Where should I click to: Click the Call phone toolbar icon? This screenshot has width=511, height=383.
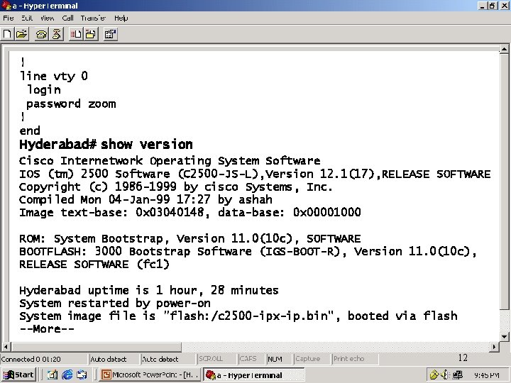click(41, 34)
